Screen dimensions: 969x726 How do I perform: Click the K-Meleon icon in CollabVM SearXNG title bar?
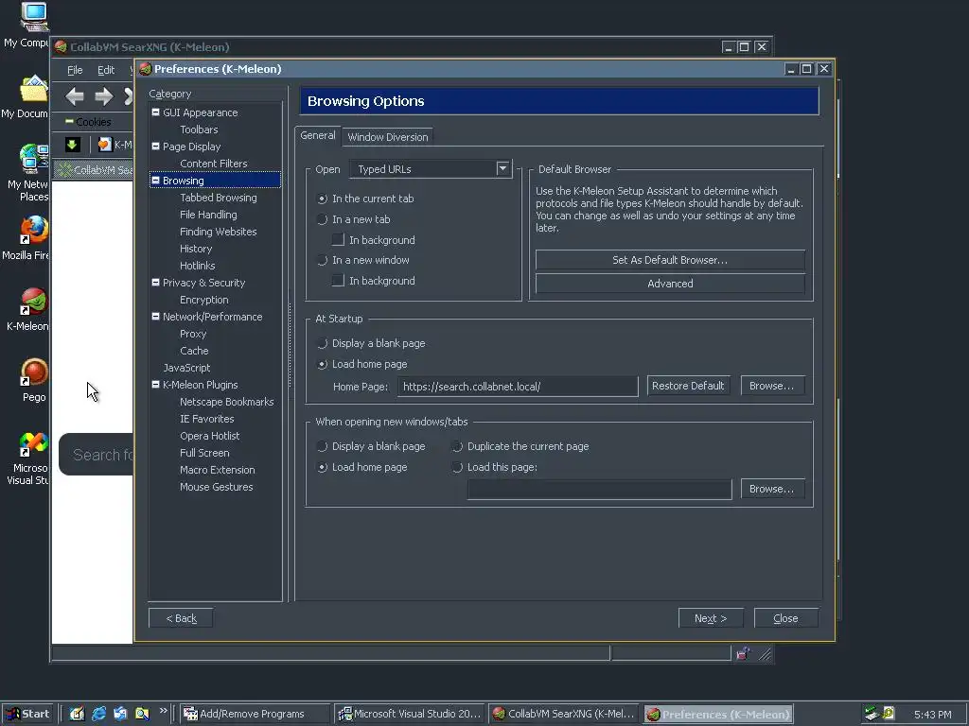tap(61, 47)
